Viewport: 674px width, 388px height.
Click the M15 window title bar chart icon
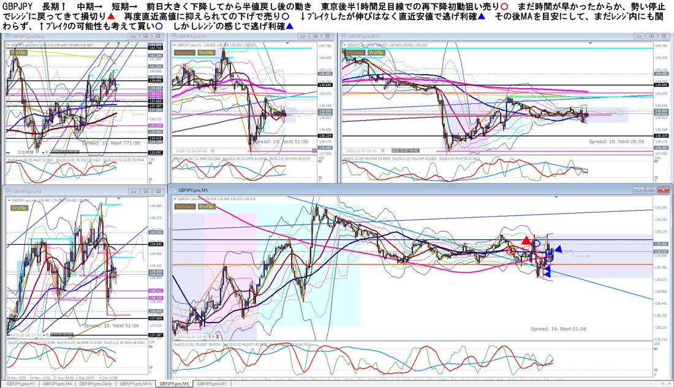pyautogui.click(x=344, y=37)
